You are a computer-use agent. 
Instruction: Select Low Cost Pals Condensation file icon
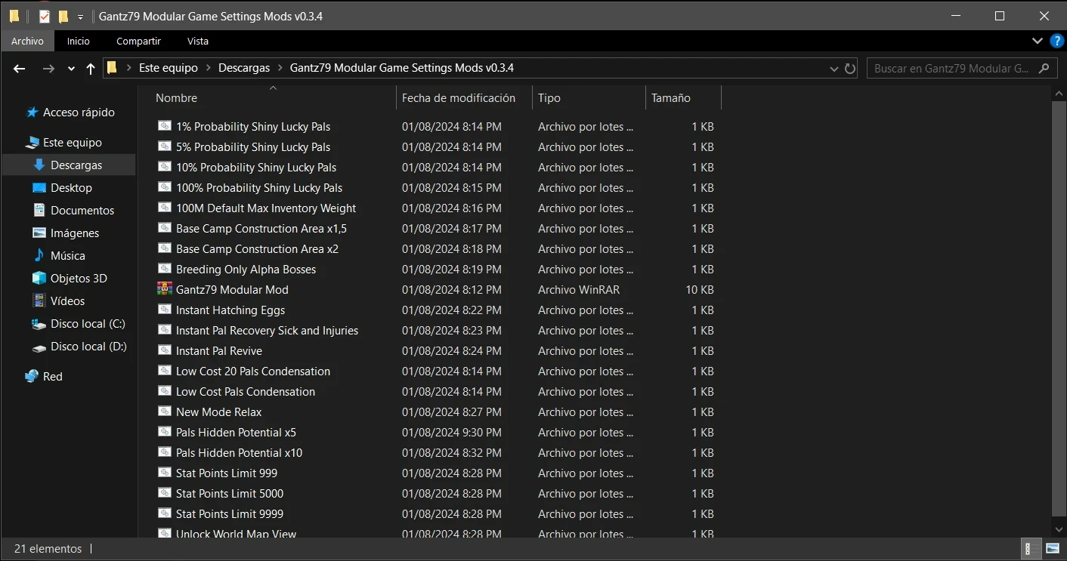(x=164, y=391)
